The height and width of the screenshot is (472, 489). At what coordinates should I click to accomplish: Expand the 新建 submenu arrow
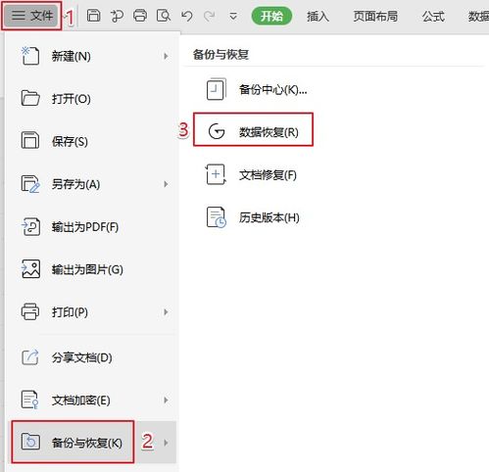tap(166, 56)
